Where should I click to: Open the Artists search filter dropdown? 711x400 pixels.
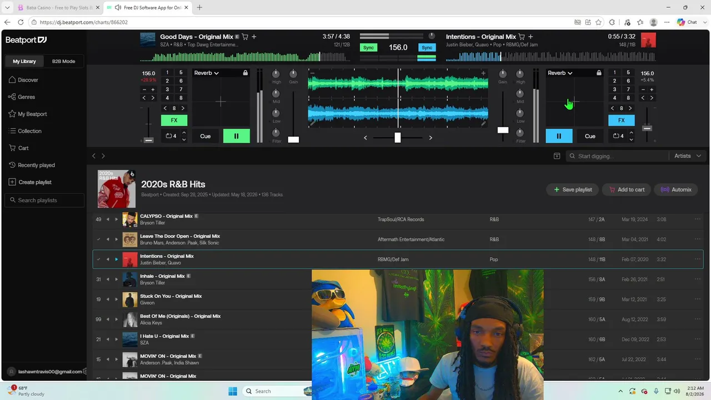click(x=688, y=156)
